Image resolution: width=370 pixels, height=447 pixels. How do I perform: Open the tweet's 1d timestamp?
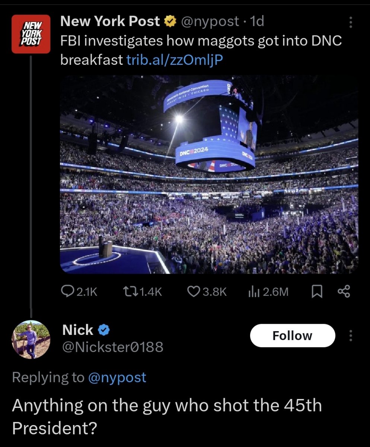point(256,21)
